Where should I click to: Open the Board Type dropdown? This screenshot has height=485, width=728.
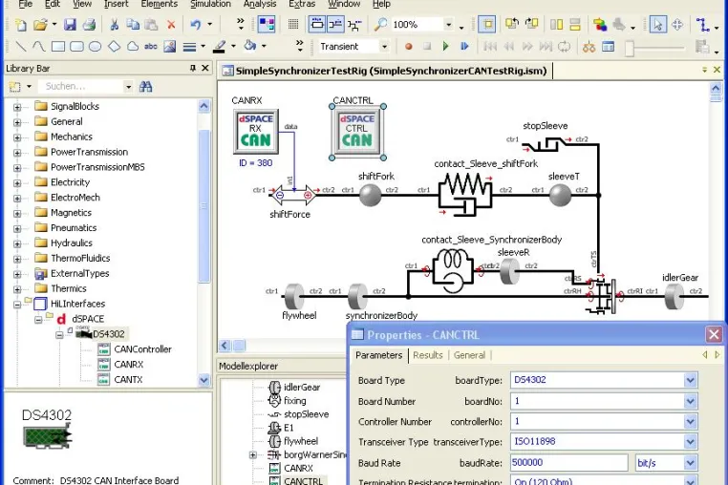point(691,381)
